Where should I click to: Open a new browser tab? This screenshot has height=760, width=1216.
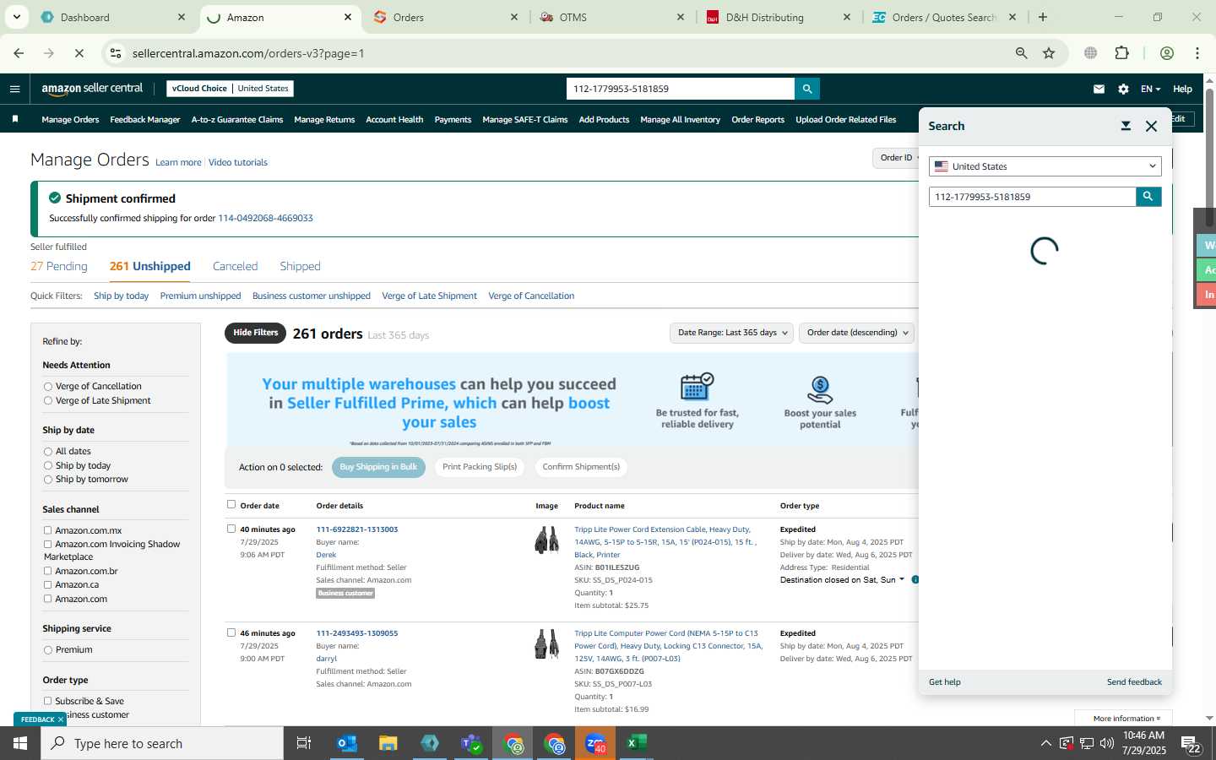(x=1043, y=17)
